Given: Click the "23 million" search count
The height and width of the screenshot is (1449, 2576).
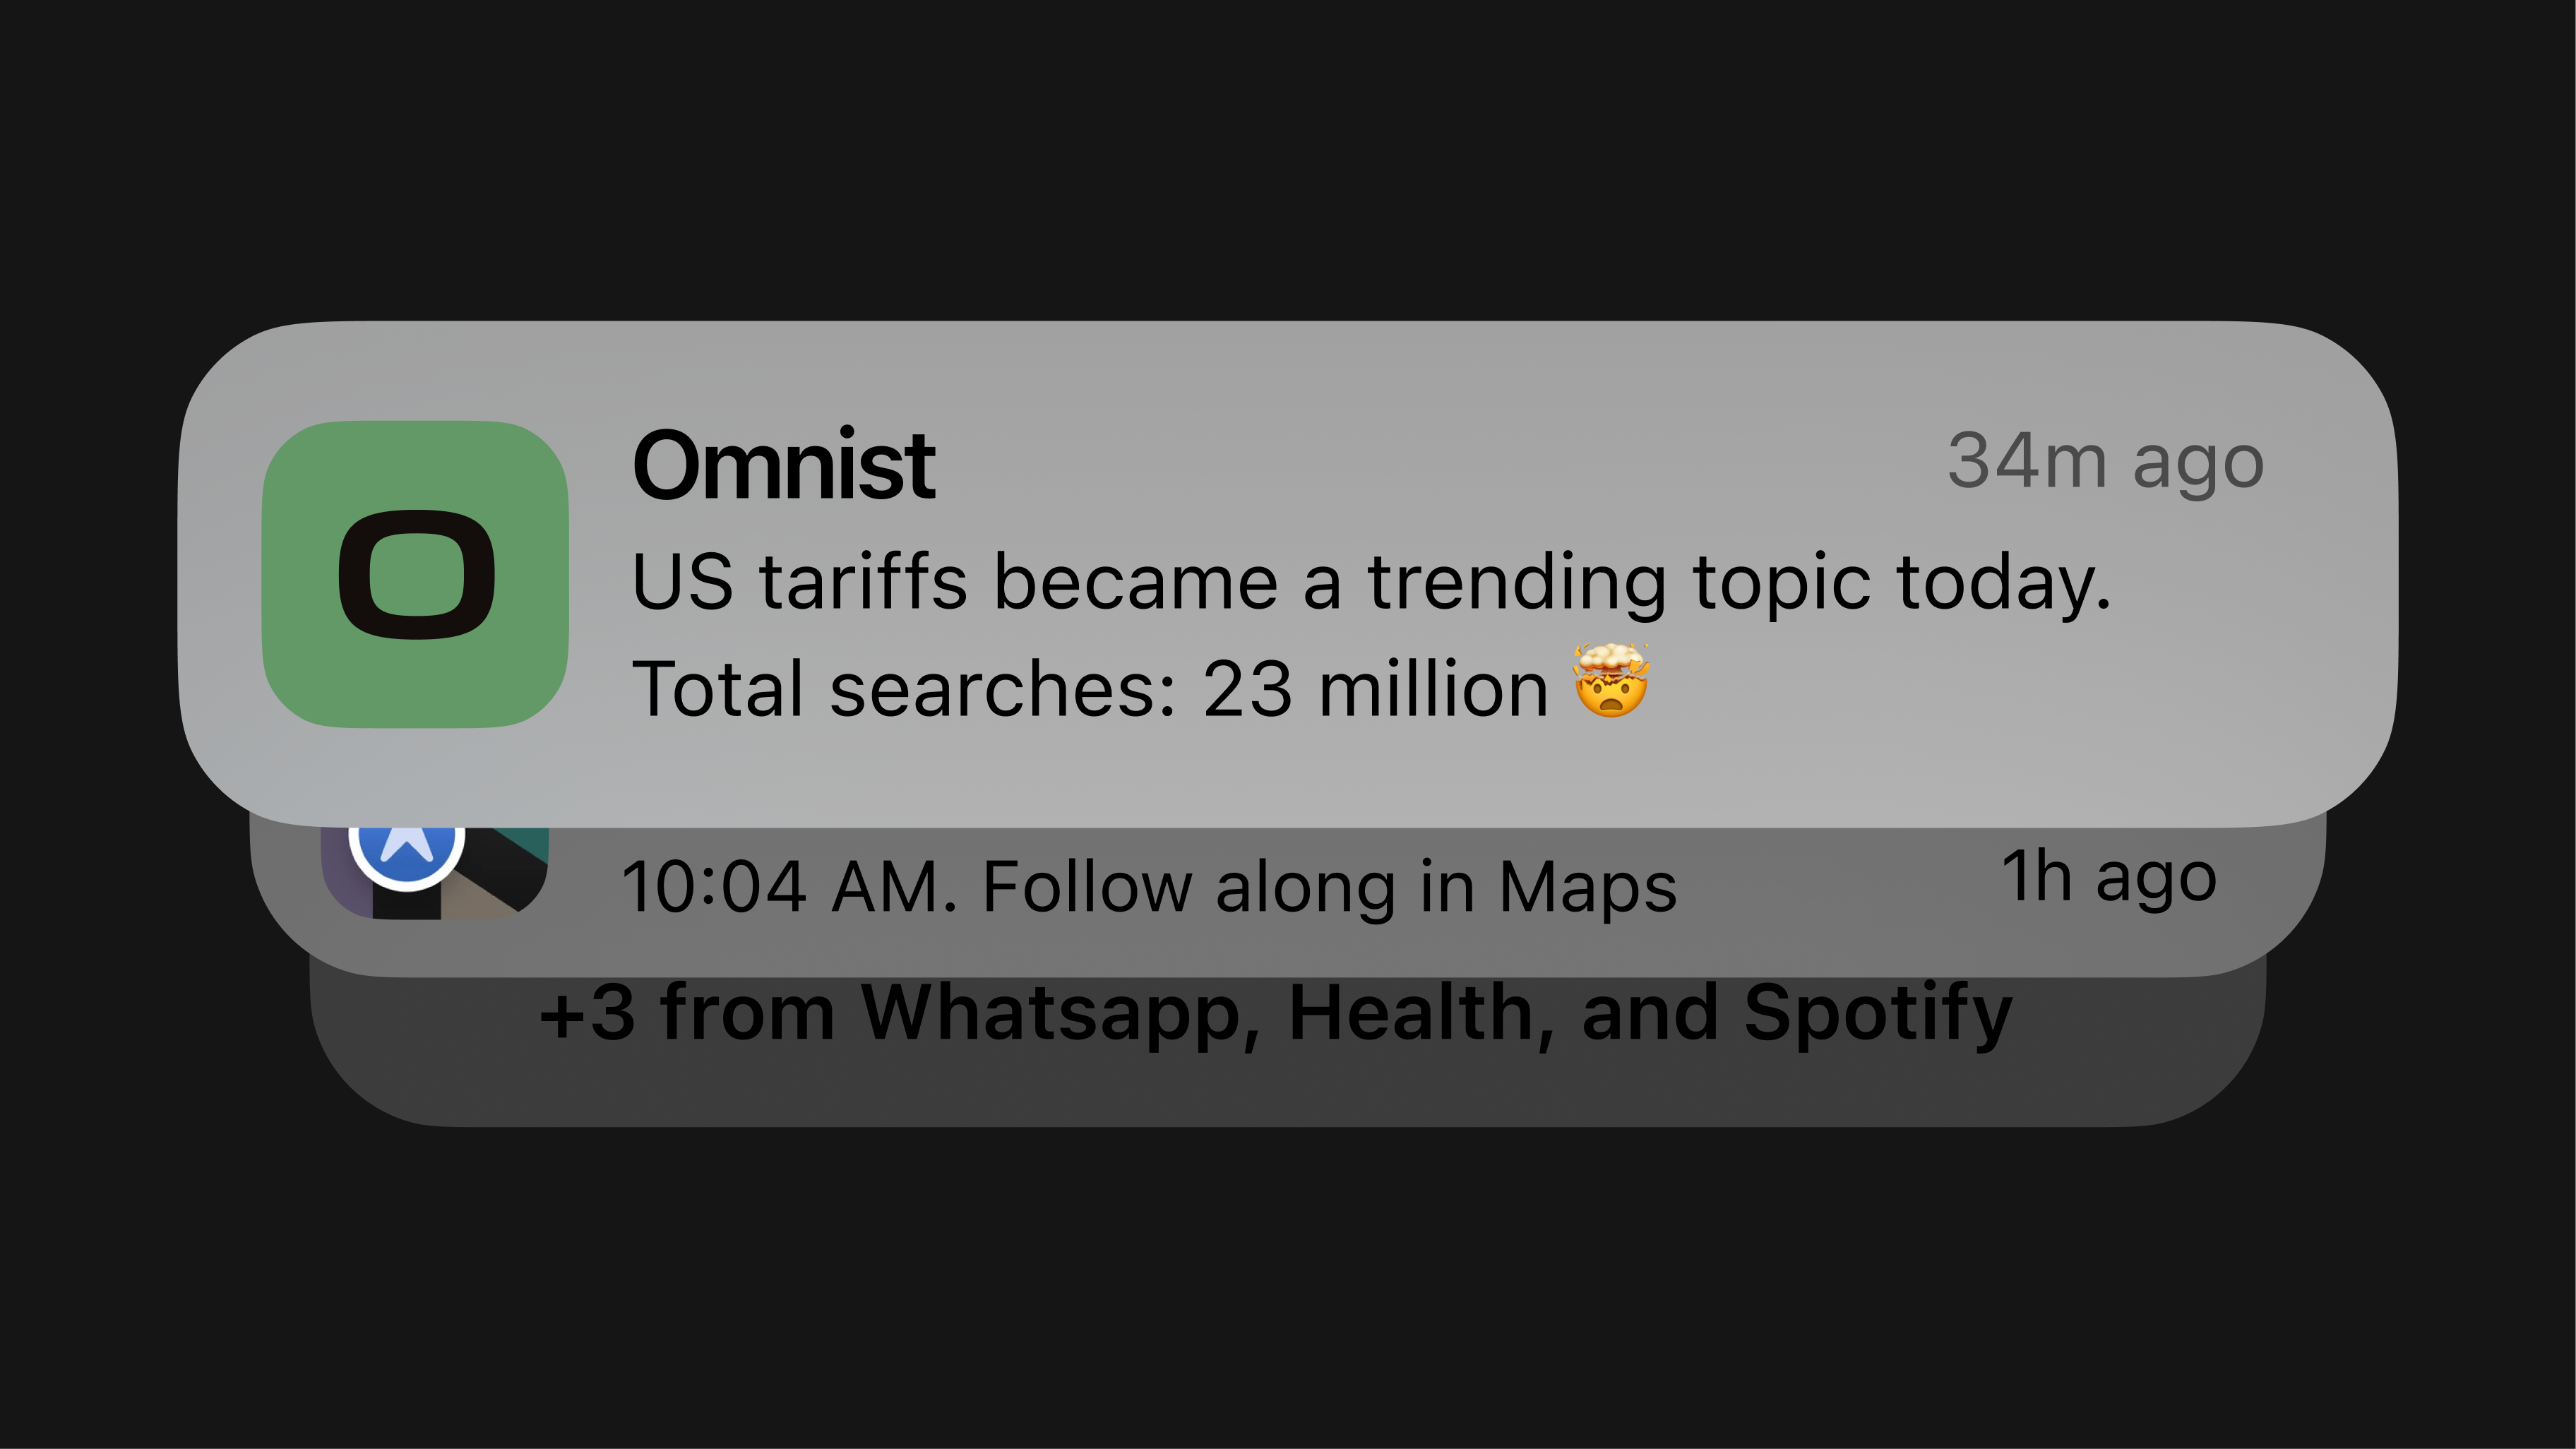Looking at the screenshot, I should click(x=1375, y=690).
